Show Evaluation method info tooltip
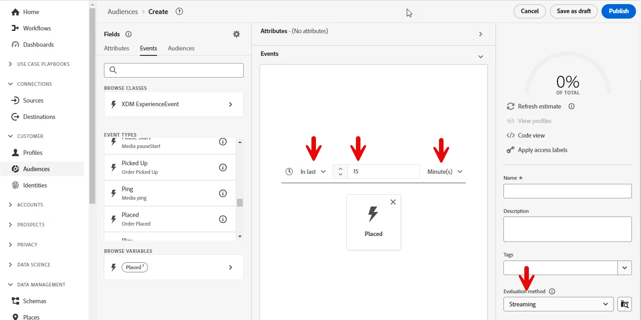The height and width of the screenshot is (320, 641). [552, 291]
